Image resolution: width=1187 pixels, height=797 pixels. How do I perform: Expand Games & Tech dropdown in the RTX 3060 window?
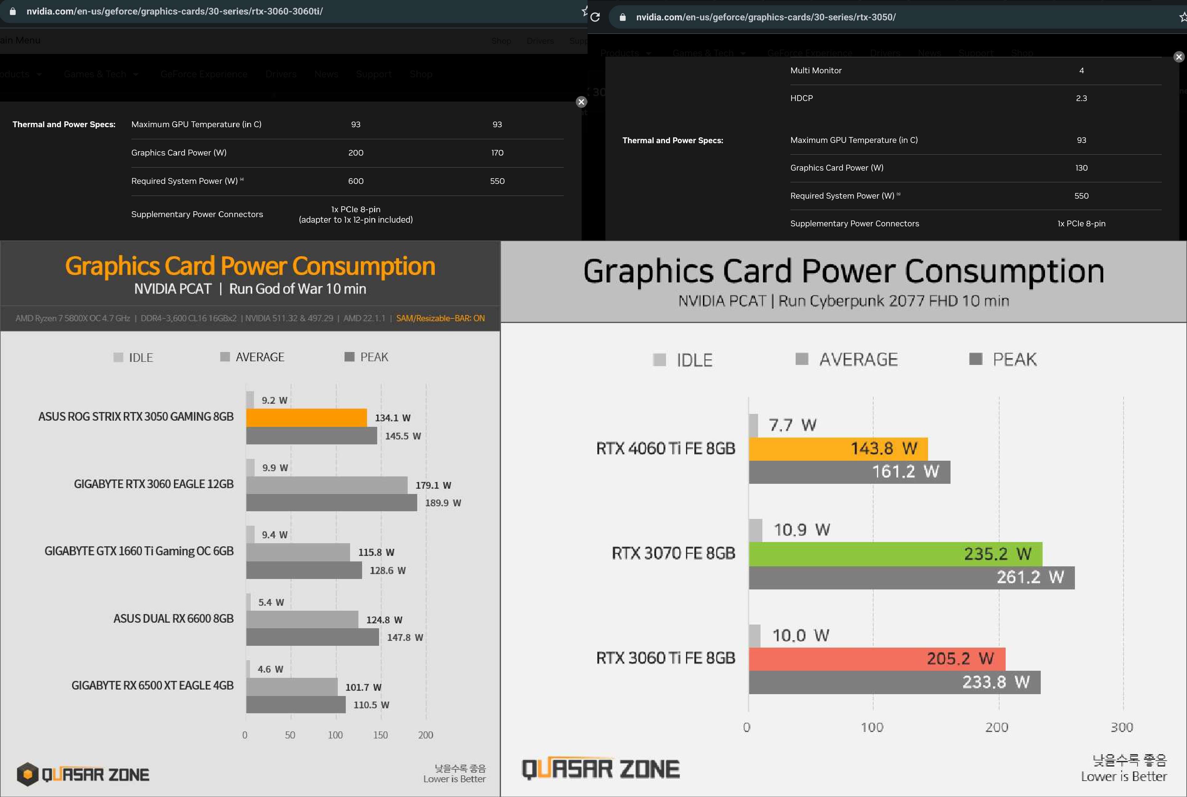pos(101,74)
